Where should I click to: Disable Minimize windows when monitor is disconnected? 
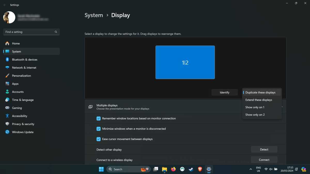pyautogui.click(x=98, y=129)
